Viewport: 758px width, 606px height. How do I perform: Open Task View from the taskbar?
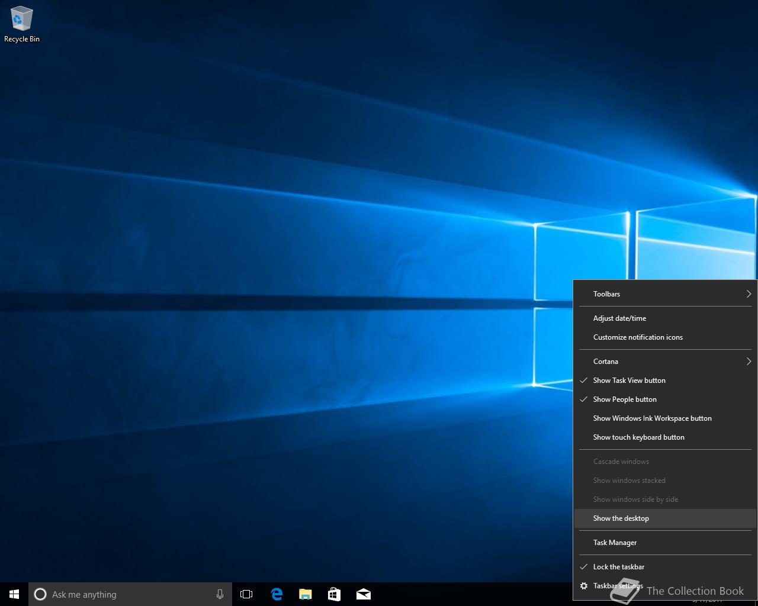[x=246, y=594]
